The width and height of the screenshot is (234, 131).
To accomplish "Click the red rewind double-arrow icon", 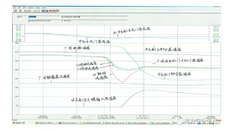I will tap(50, 11).
